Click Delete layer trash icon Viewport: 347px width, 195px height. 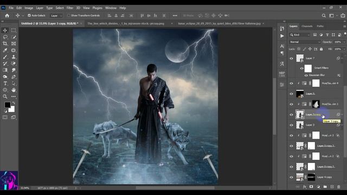click(x=338, y=187)
